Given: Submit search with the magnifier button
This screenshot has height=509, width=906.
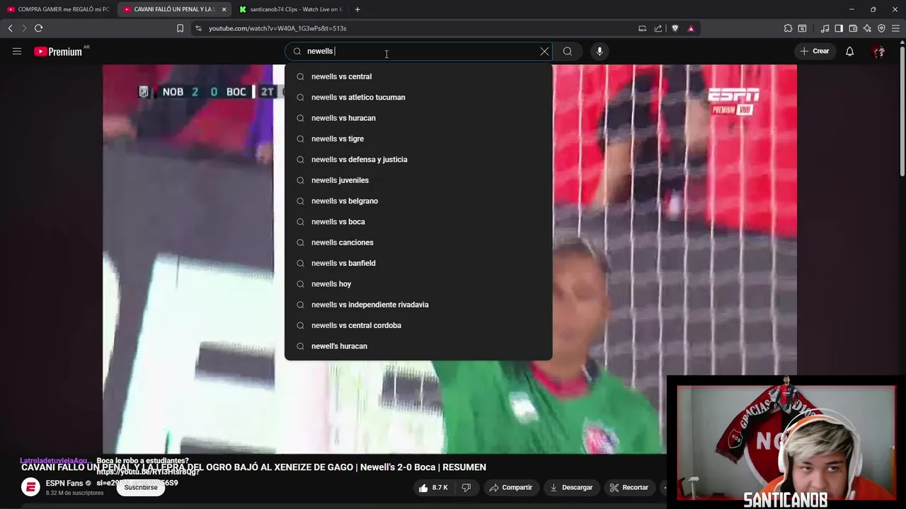Looking at the screenshot, I should click(568, 51).
